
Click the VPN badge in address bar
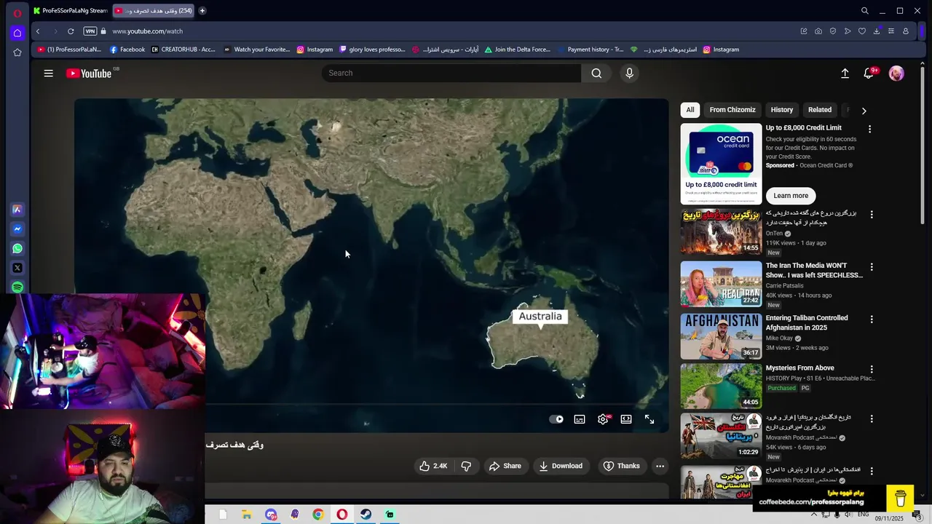90,31
